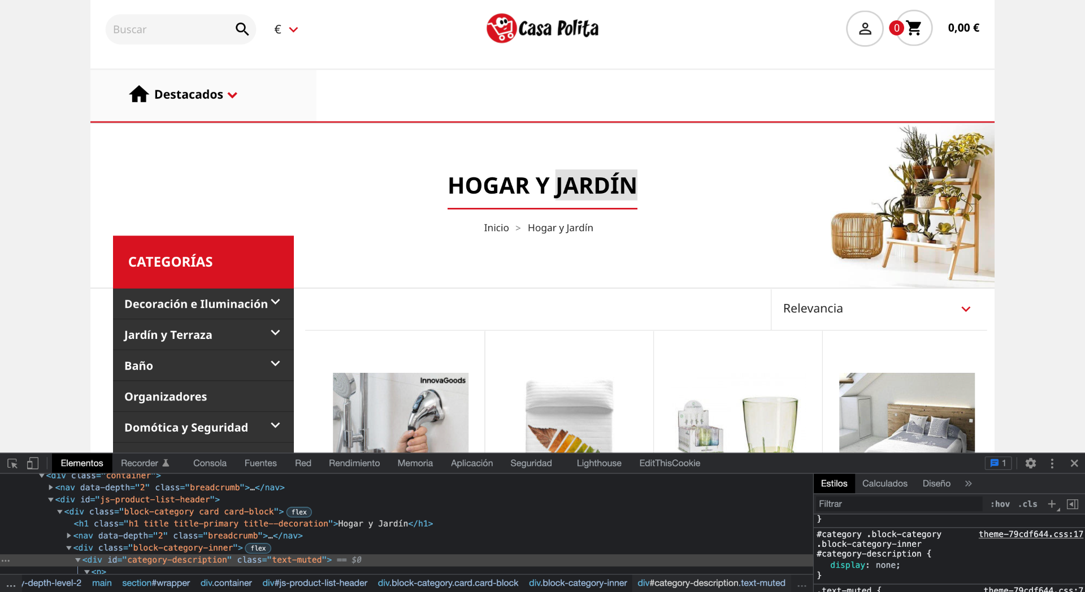Open the currency selector dropdown
Image resolution: width=1085 pixels, height=592 pixels.
pyautogui.click(x=286, y=29)
